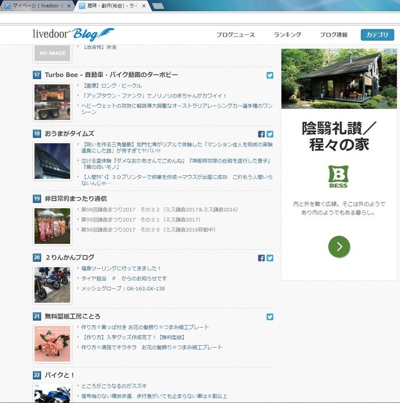Click the Turbo Bee truck thumbnail

pyautogui.click(x=52, y=102)
